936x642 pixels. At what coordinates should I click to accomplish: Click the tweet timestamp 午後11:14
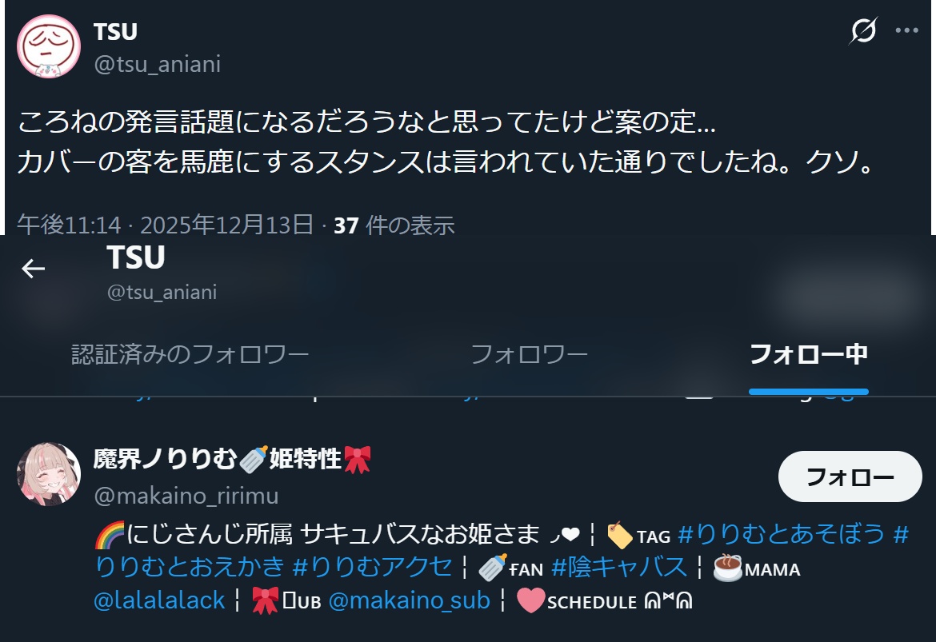[x=70, y=225]
